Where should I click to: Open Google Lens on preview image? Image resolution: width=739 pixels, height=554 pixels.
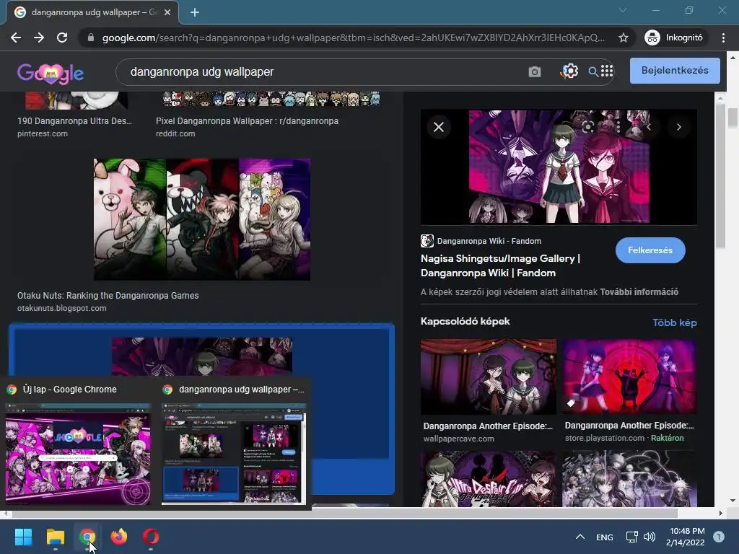tap(587, 127)
